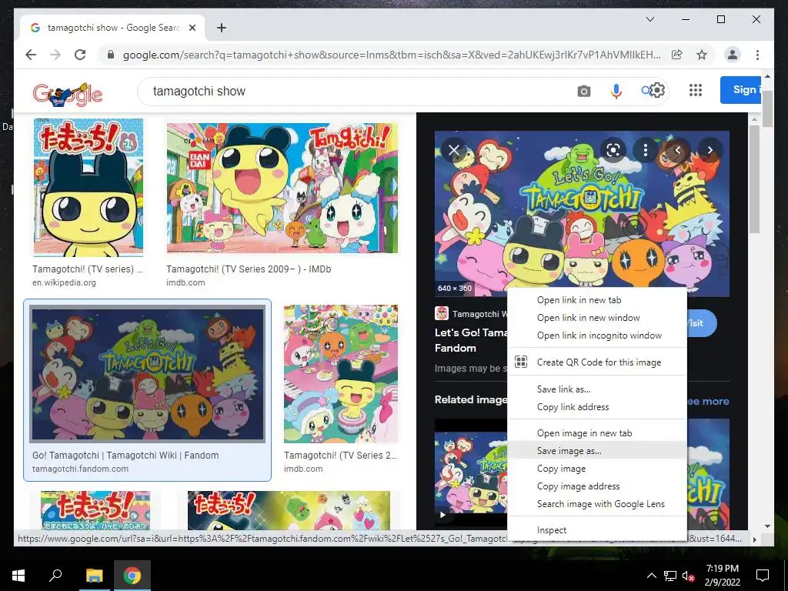Click the muted volume tray icon
This screenshot has width=788, height=591.
click(x=688, y=576)
